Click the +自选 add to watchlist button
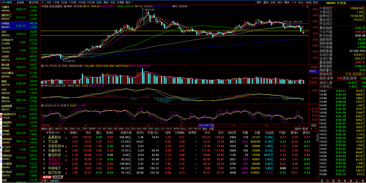The image size is (366, 183). tap(308, 2)
